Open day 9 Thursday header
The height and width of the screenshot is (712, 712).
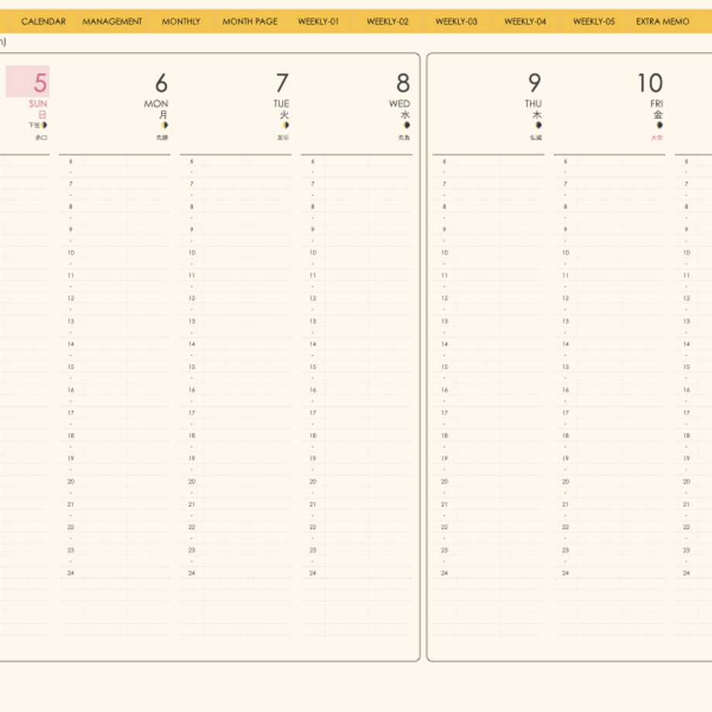coord(535,83)
